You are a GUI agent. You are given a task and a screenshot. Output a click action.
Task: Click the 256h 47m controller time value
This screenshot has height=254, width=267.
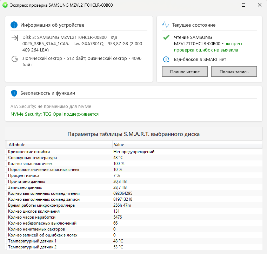122,205
